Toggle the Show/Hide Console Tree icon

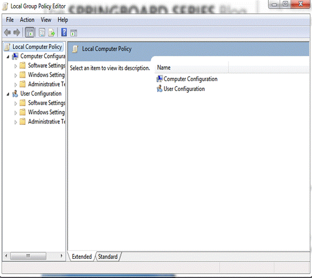pyautogui.click(x=30, y=33)
